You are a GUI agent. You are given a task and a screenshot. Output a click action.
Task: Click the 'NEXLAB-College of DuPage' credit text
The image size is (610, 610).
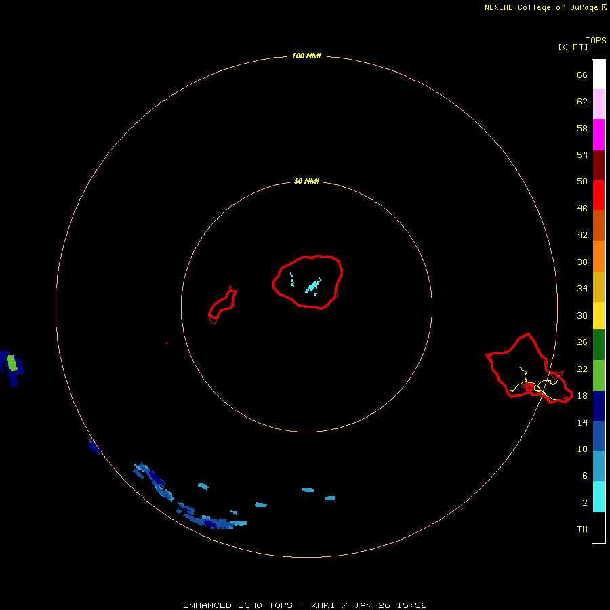click(x=541, y=7)
